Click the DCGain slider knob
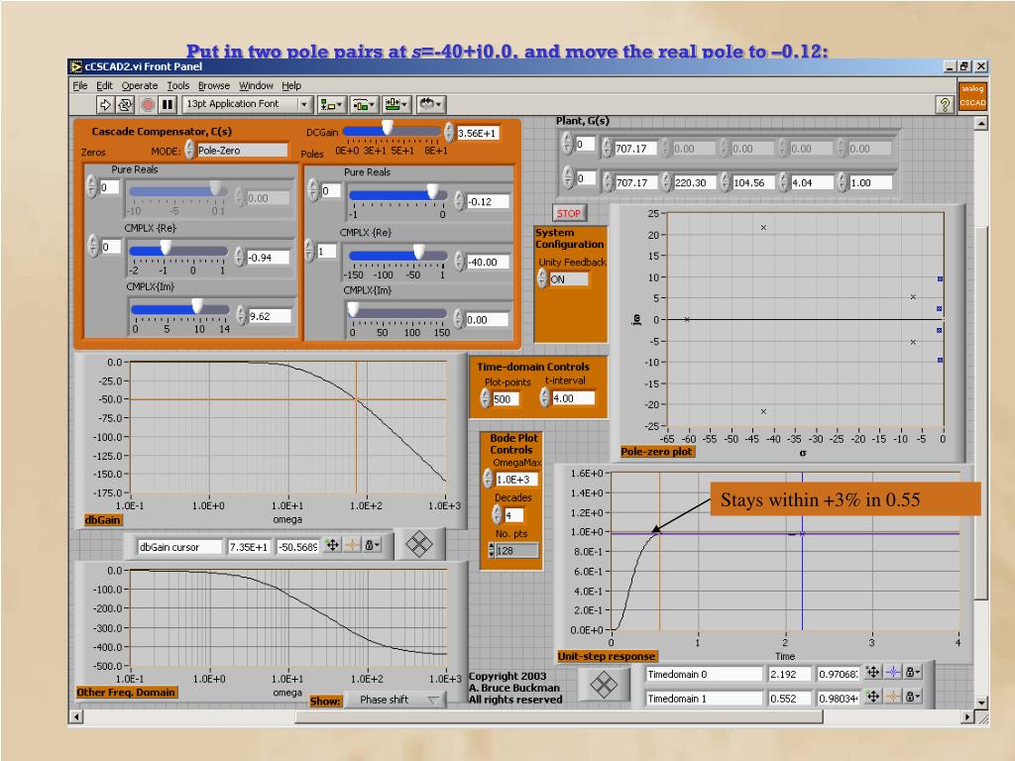 pos(388,127)
